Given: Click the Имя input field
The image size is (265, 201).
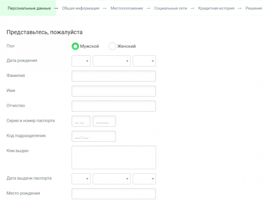Looking at the screenshot, I should pyautogui.click(x=114, y=91).
